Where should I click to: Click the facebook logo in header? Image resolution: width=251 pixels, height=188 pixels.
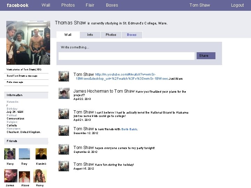[18, 5]
